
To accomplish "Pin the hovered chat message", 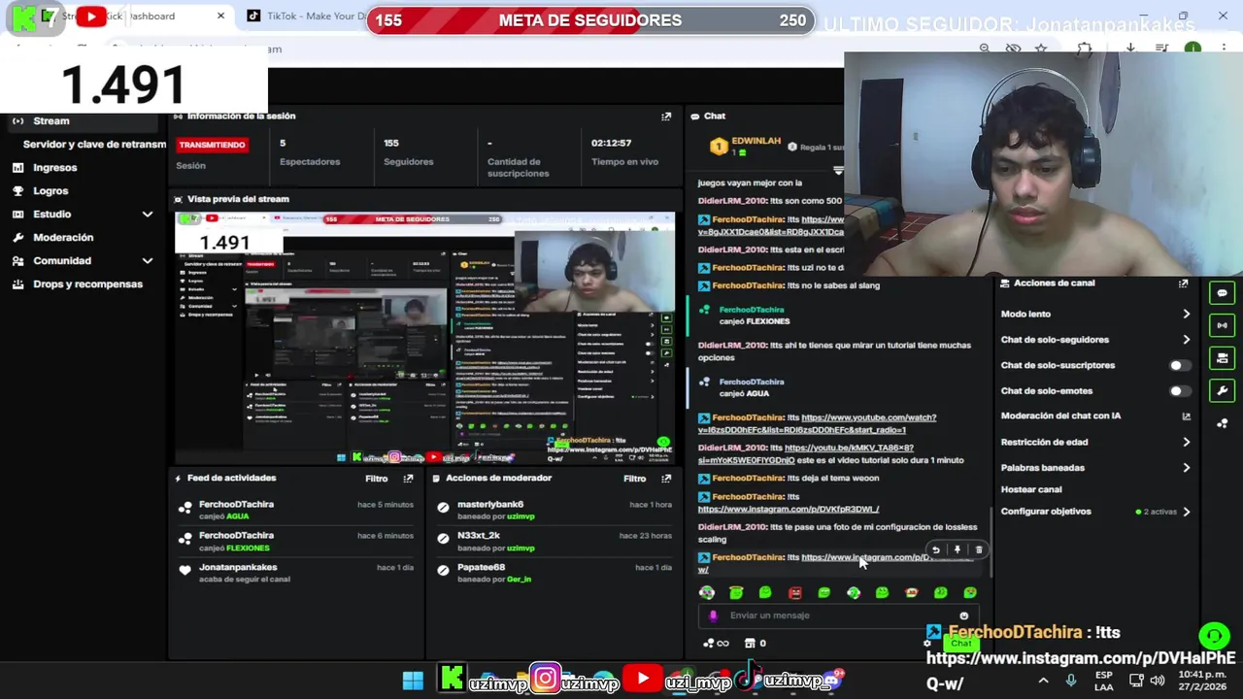I will pos(957,550).
